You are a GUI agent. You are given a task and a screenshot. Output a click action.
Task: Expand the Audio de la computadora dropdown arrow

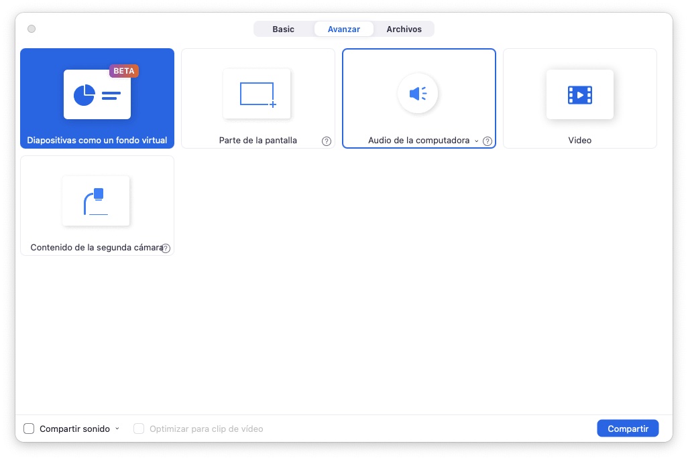tap(477, 141)
